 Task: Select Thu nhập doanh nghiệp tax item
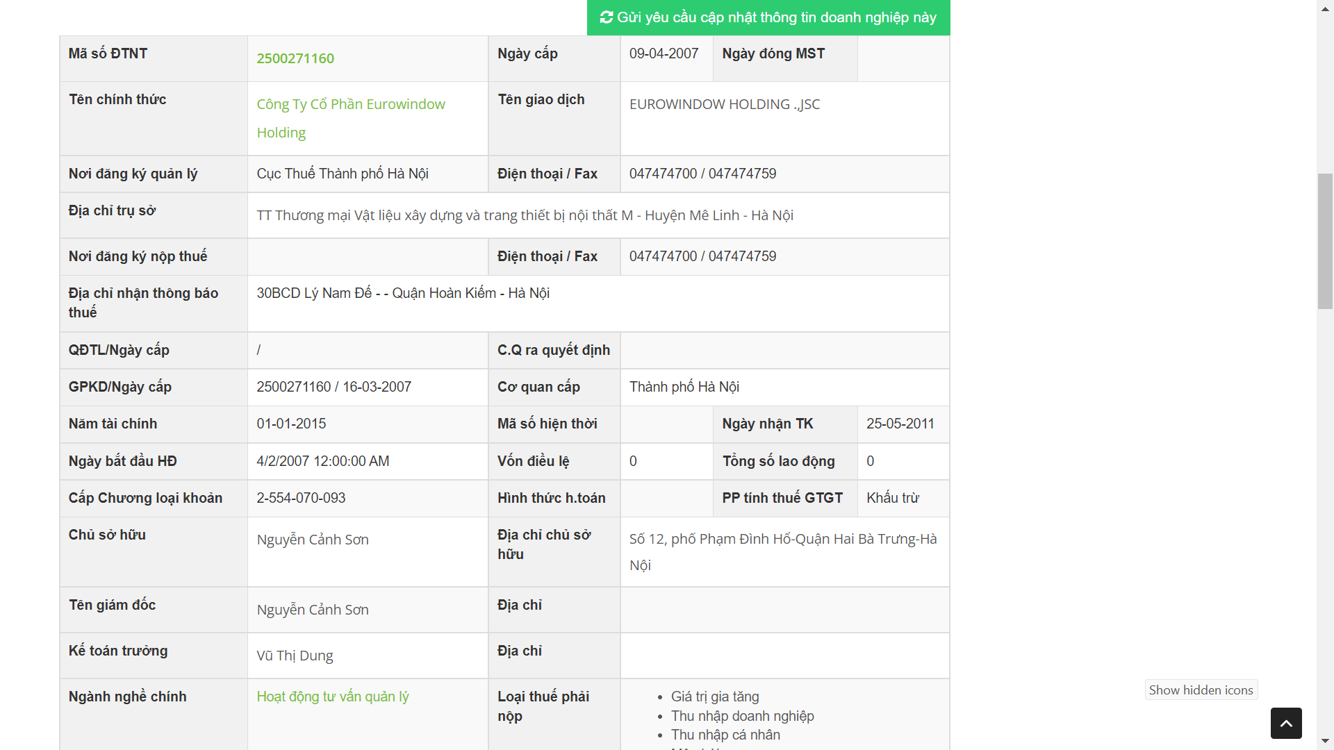coord(743,716)
